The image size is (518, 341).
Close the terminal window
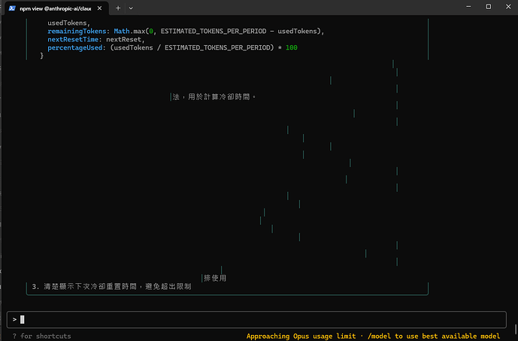[508, 7]
